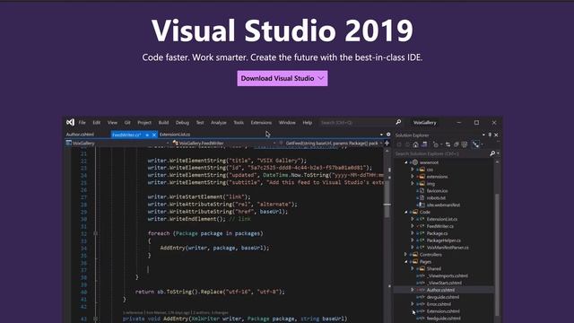Image resolution: width=574 pixels, height=323 pixels.
Task: Open the Analyze menu
Action: pos(219,123)
